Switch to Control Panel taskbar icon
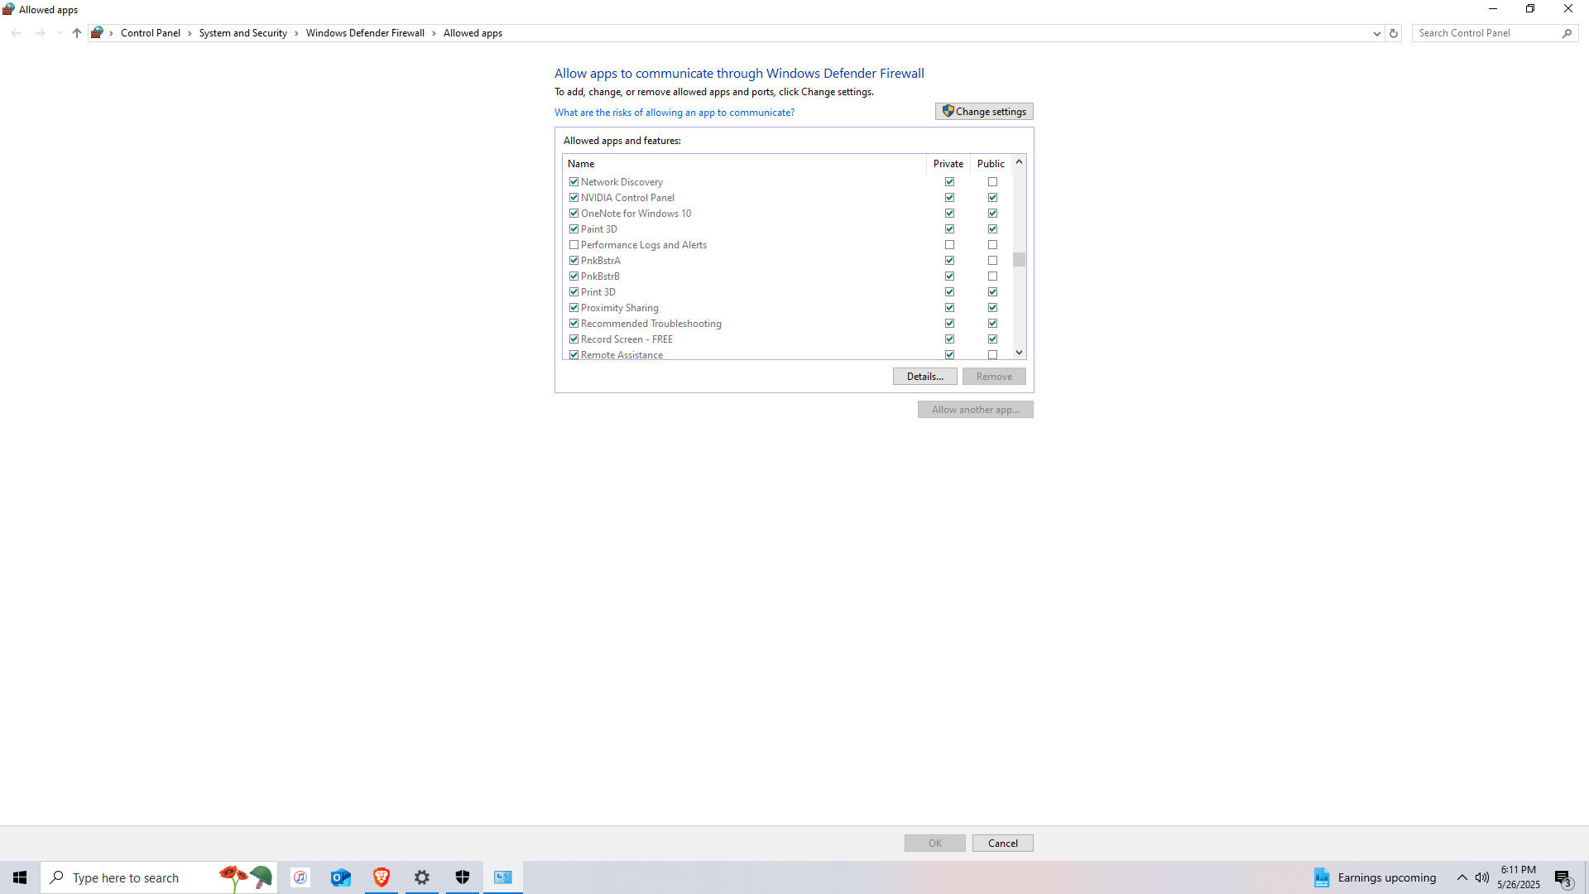The width and height of the screenshot is (1589, 894). pyautogui.click(x=503, y=877)
